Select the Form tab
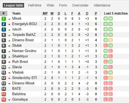Viewport: 129px width, 103px height. 63,5
